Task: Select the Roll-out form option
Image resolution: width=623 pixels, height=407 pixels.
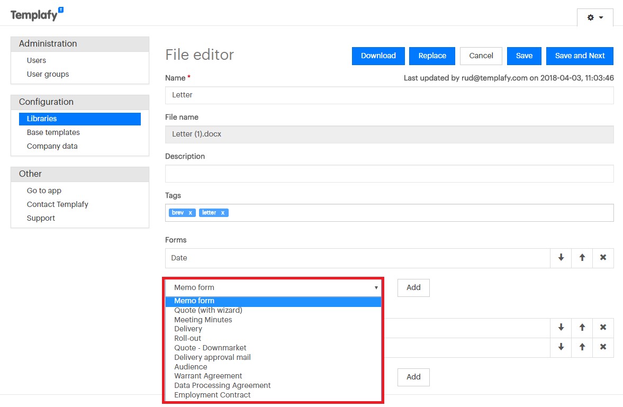Action: [273, 339]
